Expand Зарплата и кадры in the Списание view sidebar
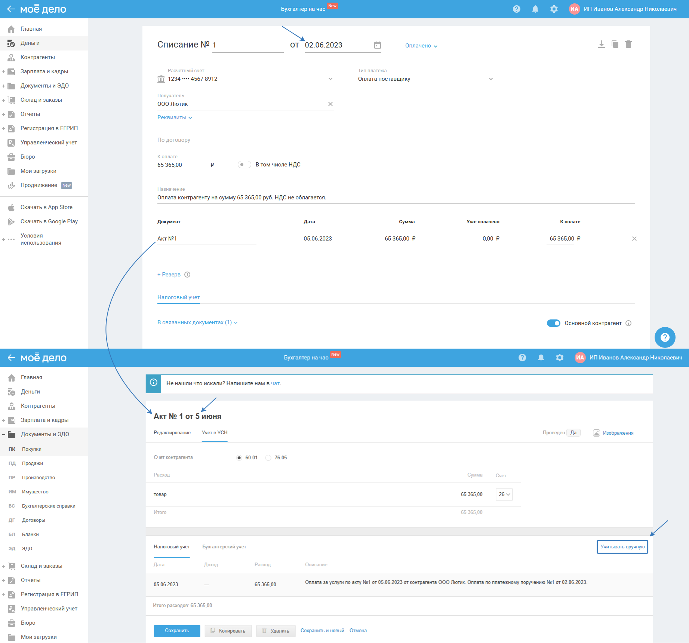Image resolution: width=689 pixels, height=643 pixels. [x=3, y=71]
